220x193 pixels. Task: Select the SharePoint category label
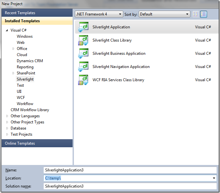26,73
